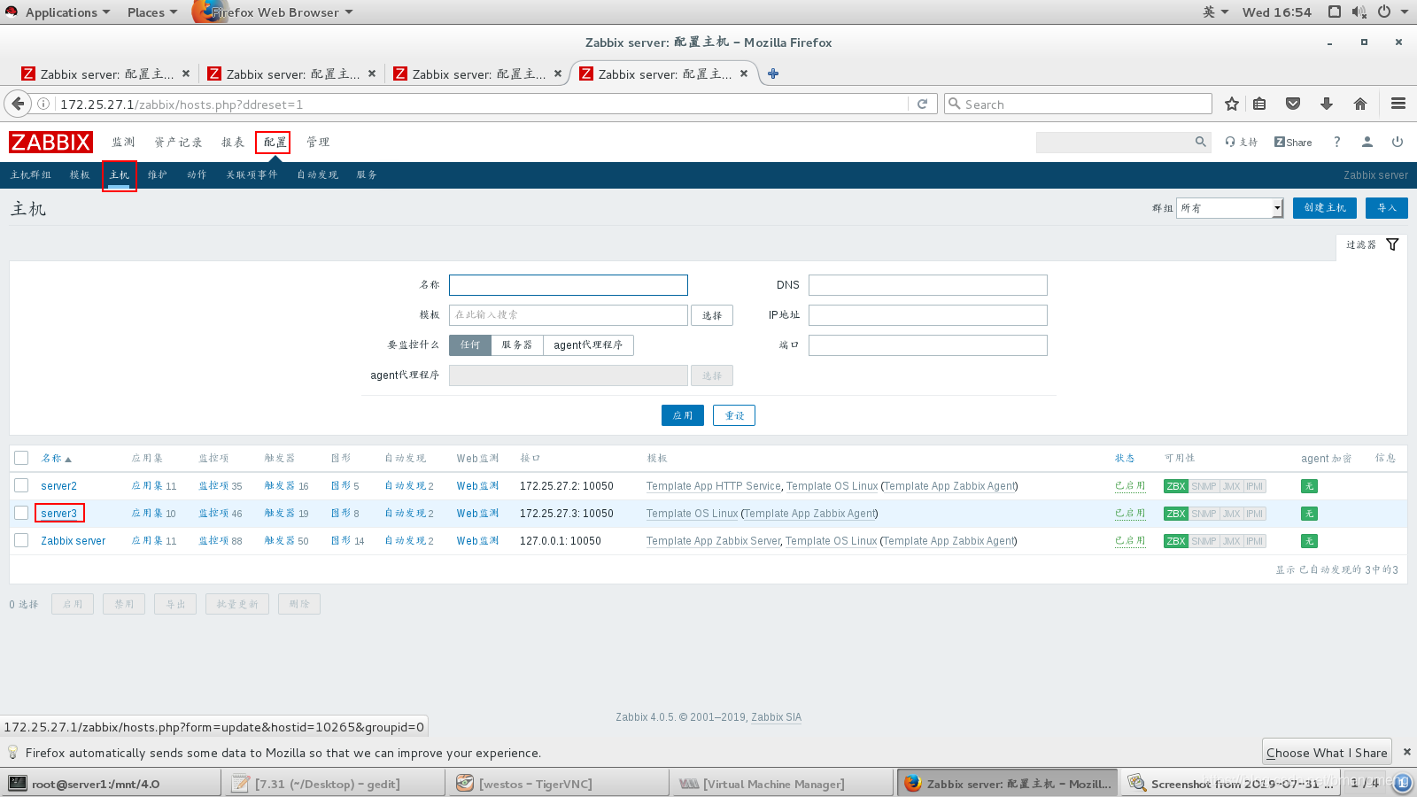Image resolution: width=1417 pixels, height=797 pixels.
Task: Click ZBX availability badge for server2
Action: 1176,486
